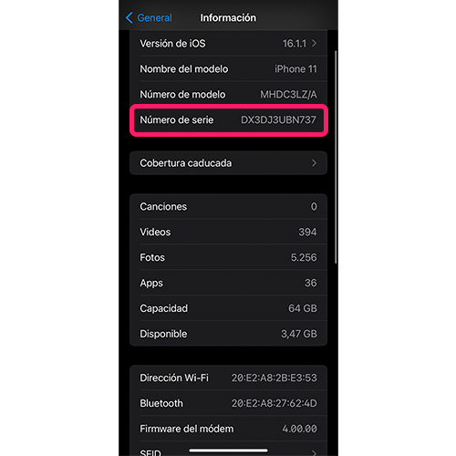The image size is (456, 456).
Task: Select the Versión de iOS row
Action: (228, 43)
